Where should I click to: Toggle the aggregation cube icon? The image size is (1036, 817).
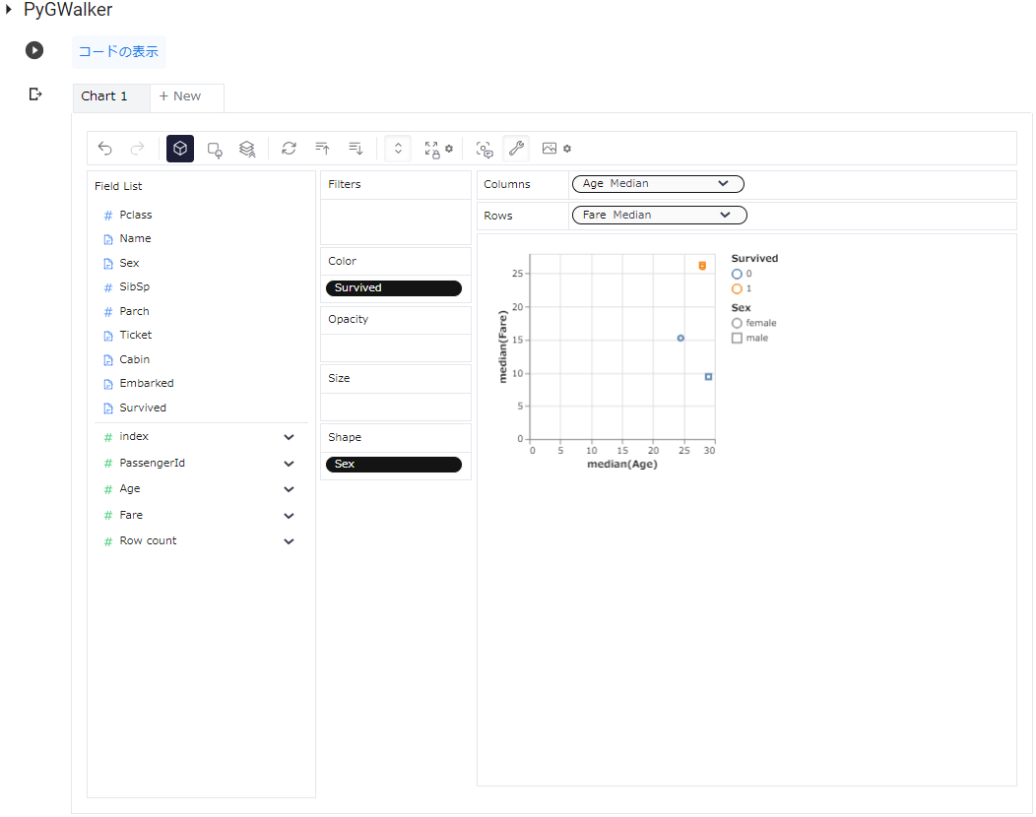[179, 148]
